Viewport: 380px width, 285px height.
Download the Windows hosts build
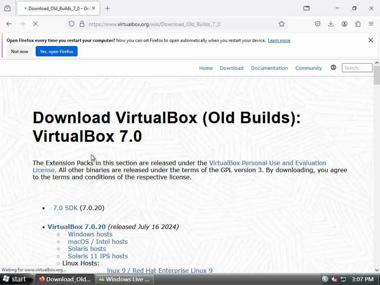[x=90, y=235]
